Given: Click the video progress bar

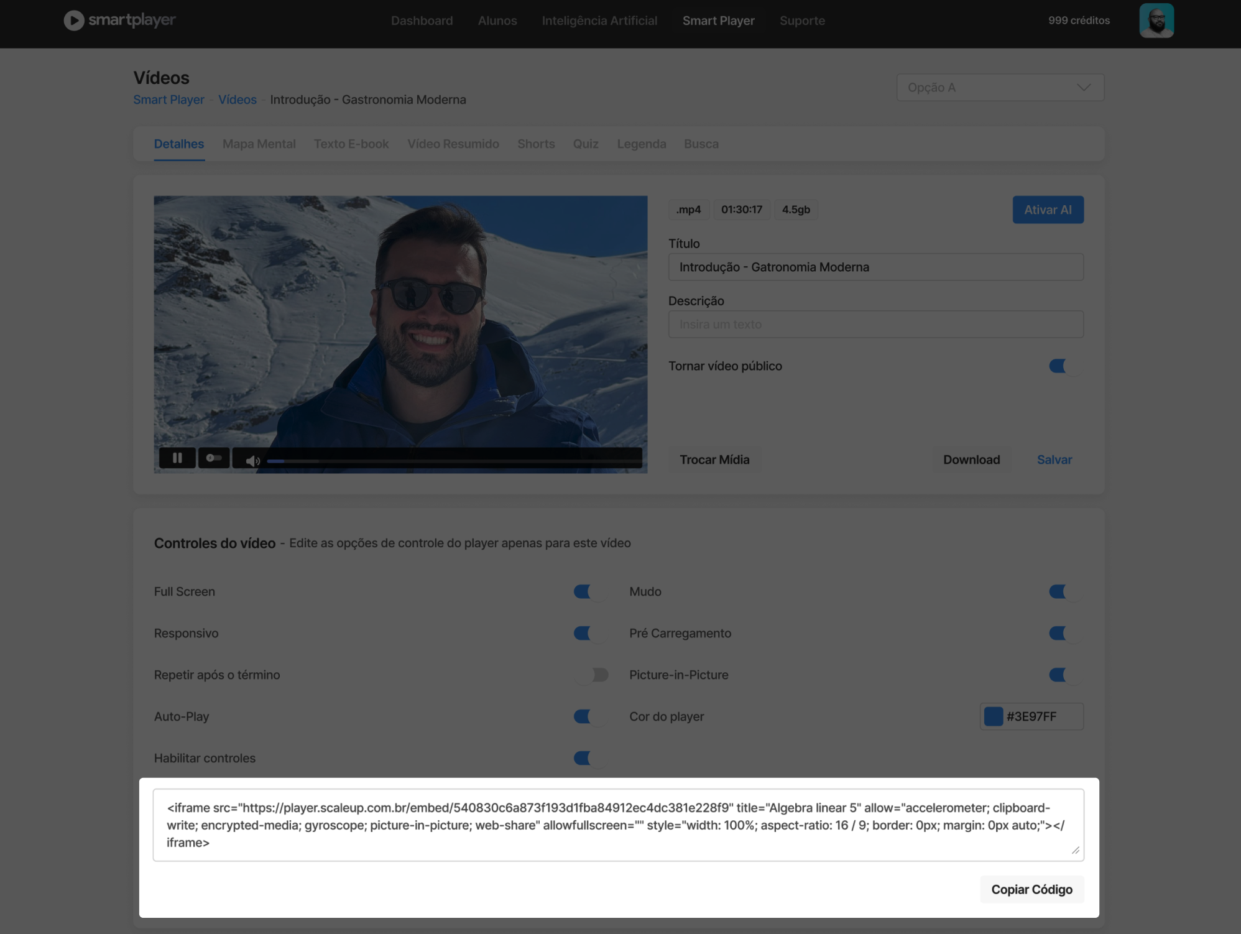Looking at the screenshot, I should (x=454, y=461).
